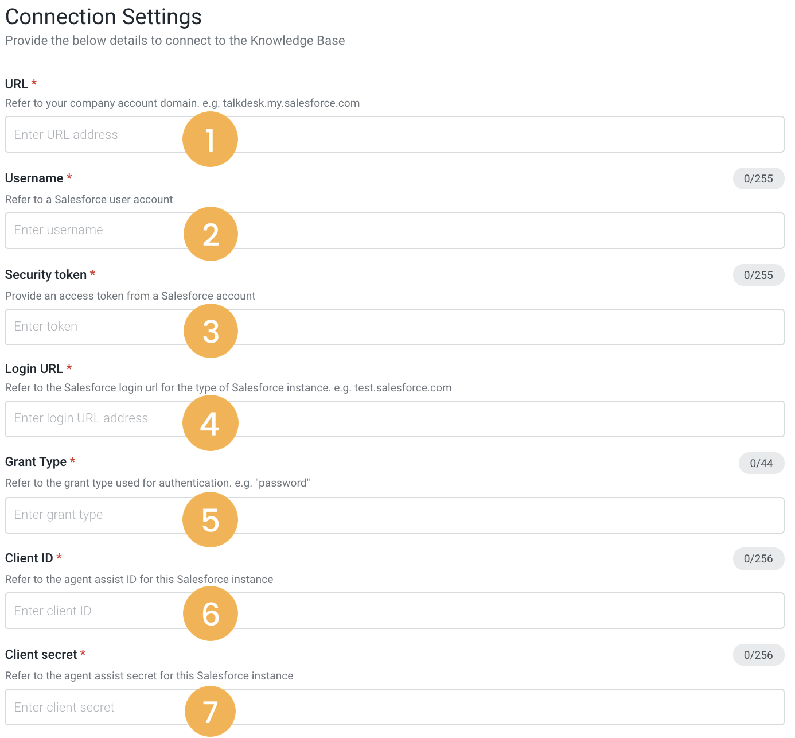Click the Grant Type 0/44 counter badge
Viewport: 795px width, 738px height.
point(761,463)
